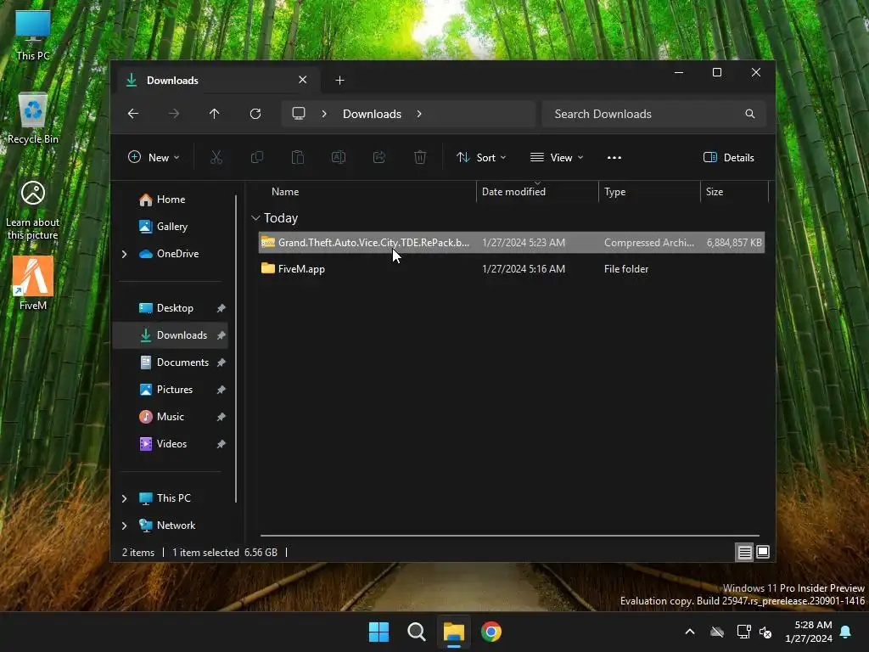Expand the Network tree node
Image resolution: width=869 pixels, height=652 pixels.
click(x=124, y=526)
